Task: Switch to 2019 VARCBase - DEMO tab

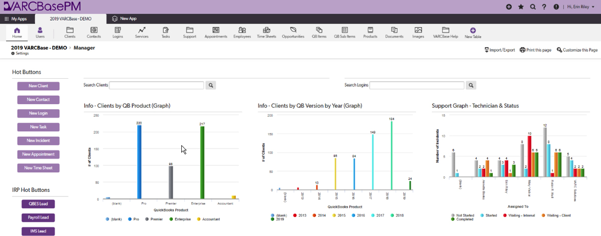Action: click(x=70, y=19)
